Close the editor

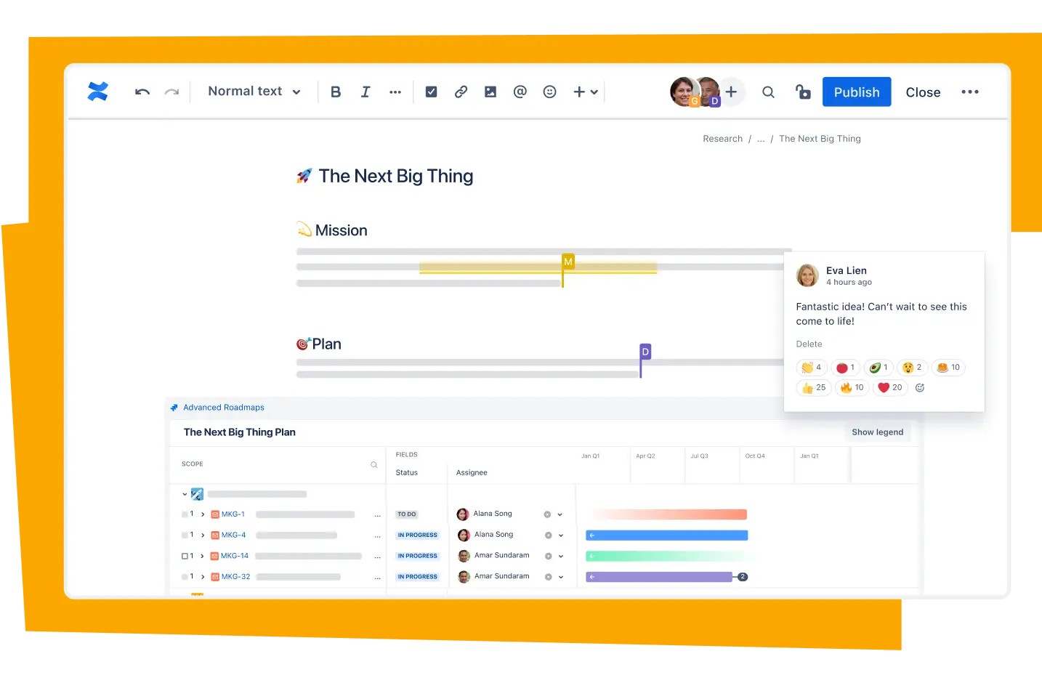[x=923, y=92]
